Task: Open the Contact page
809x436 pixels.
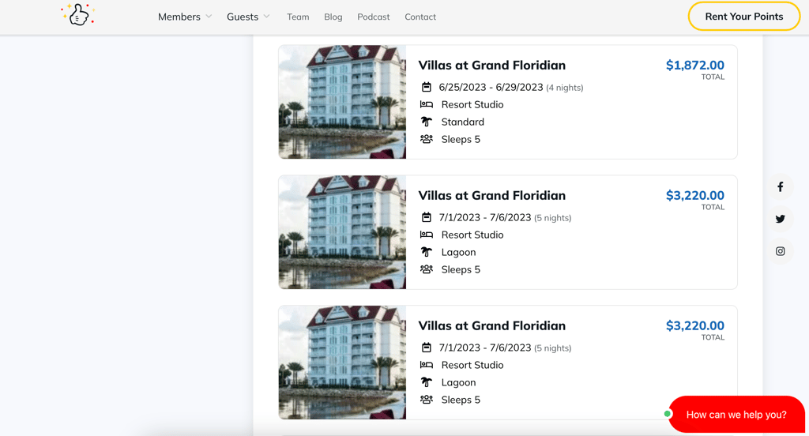Action: tap(420, 17)
